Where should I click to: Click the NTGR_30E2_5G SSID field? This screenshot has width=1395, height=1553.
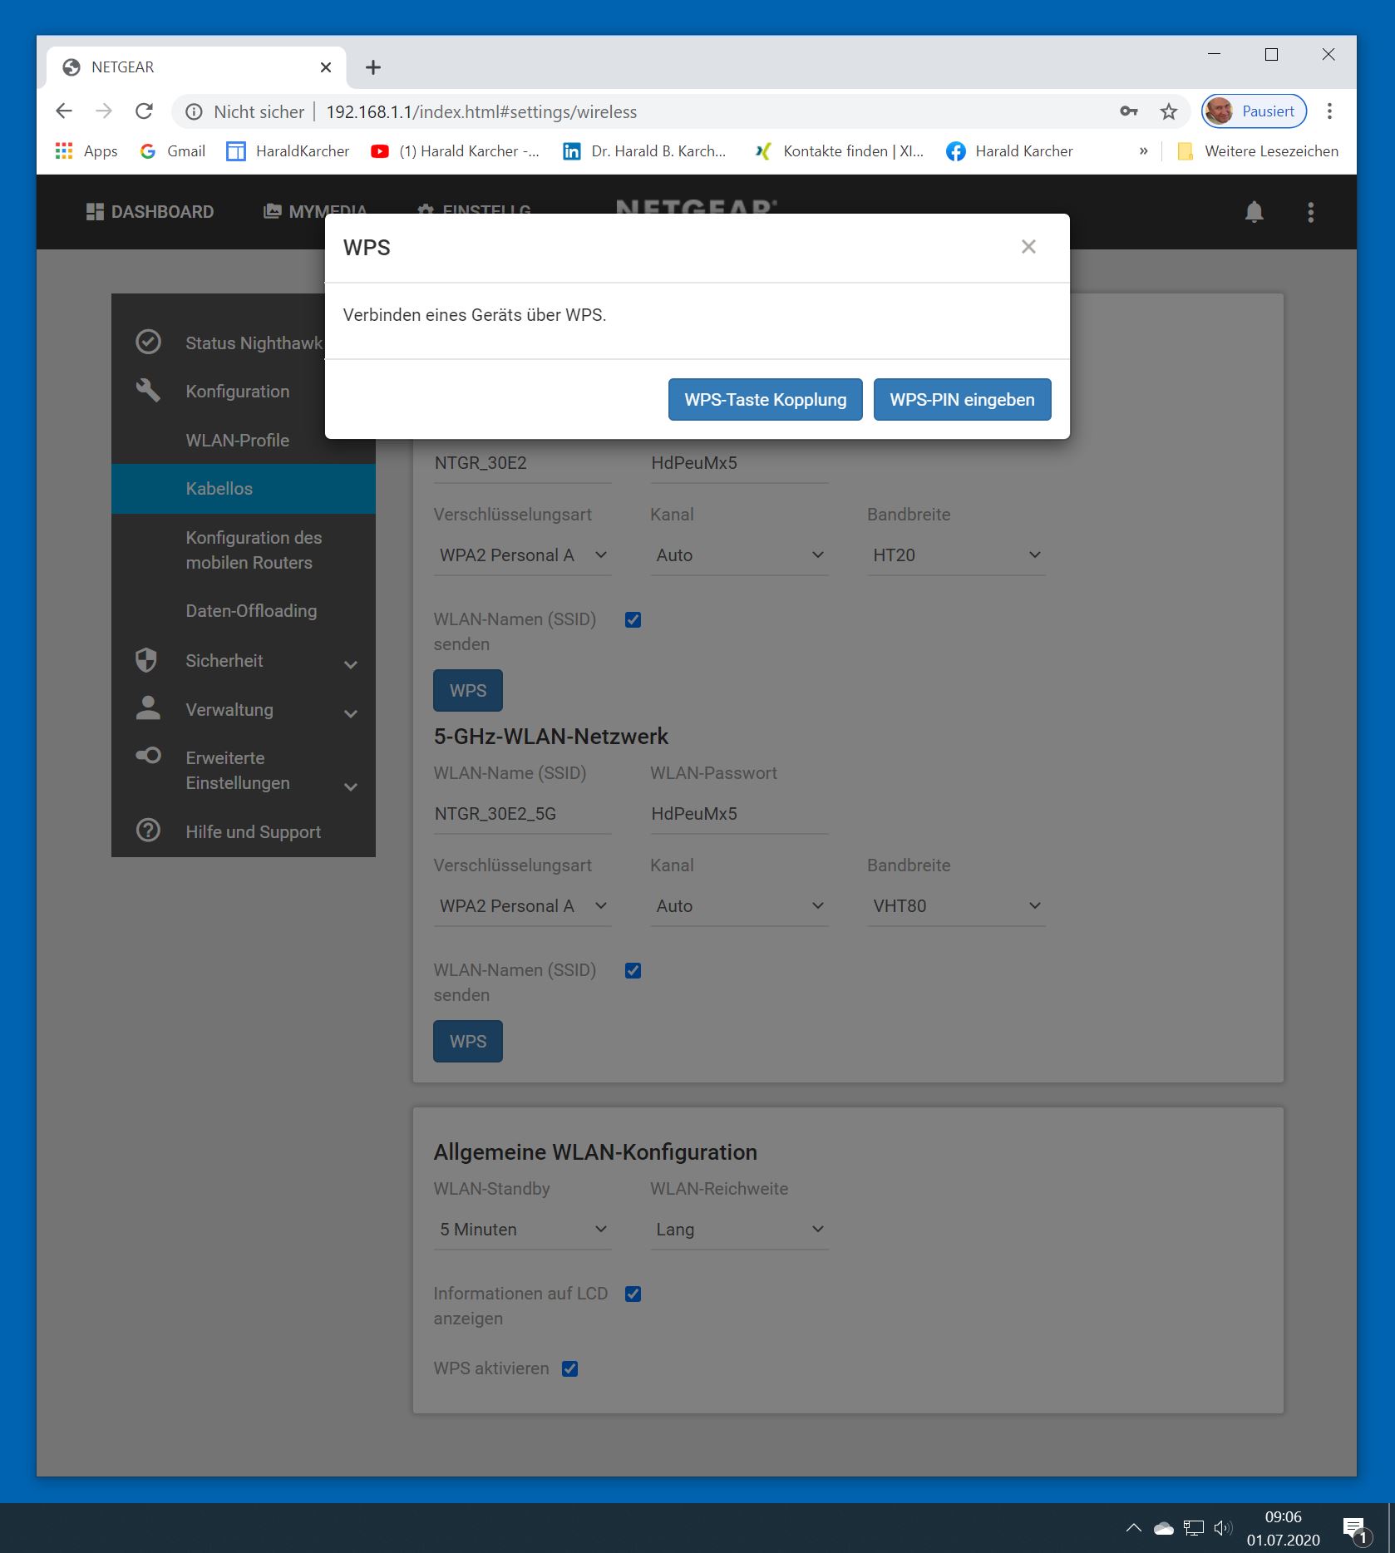point(522,814)
